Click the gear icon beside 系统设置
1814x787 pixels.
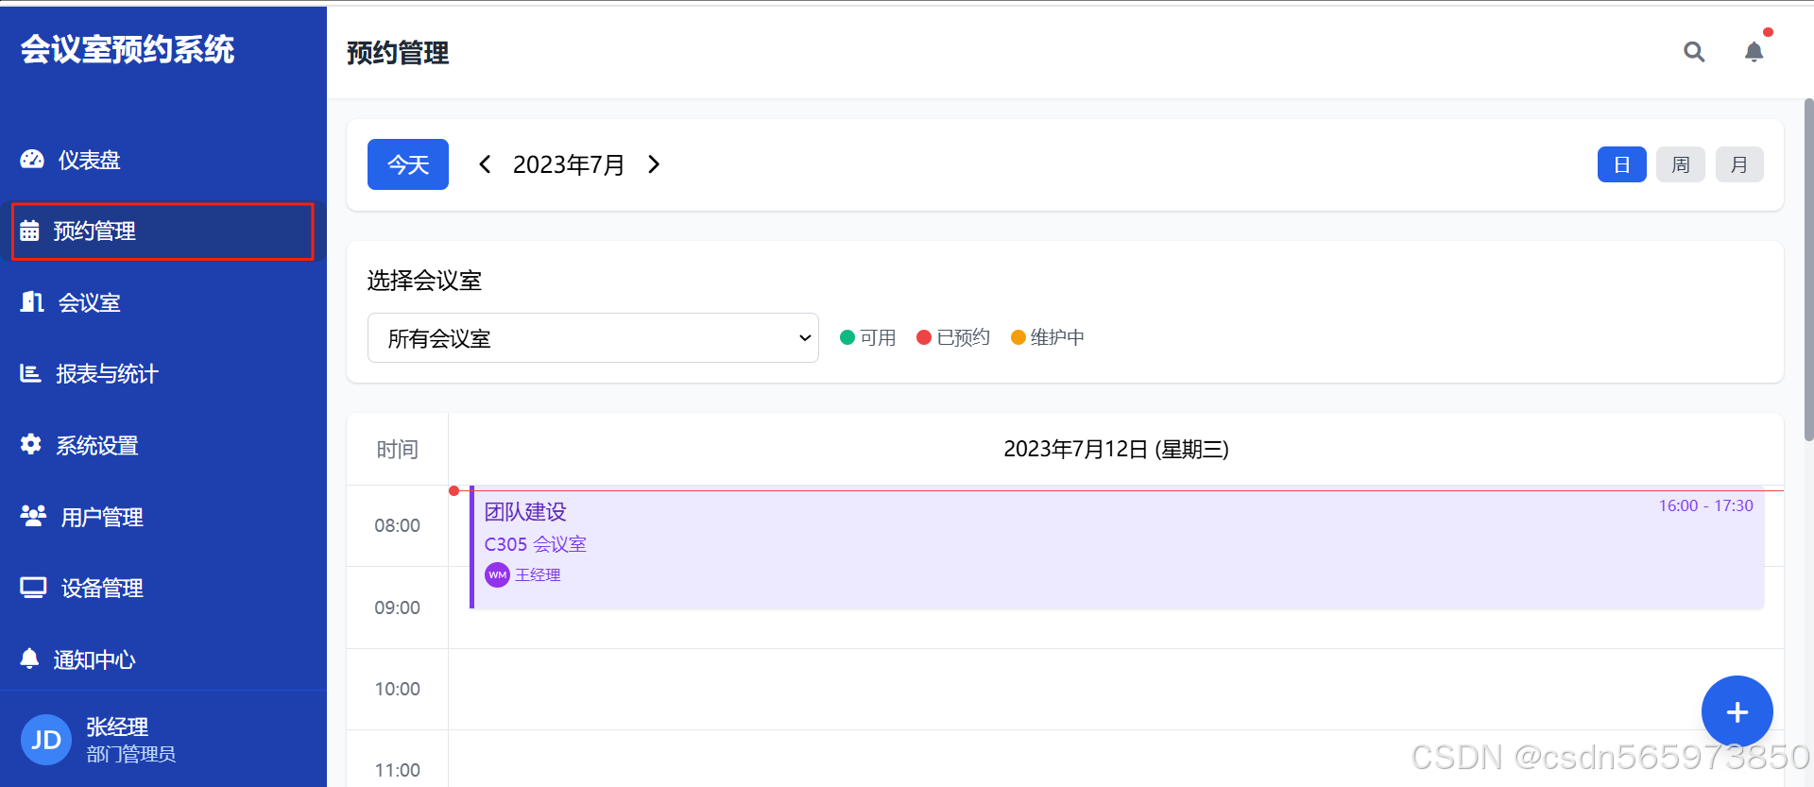30,445
